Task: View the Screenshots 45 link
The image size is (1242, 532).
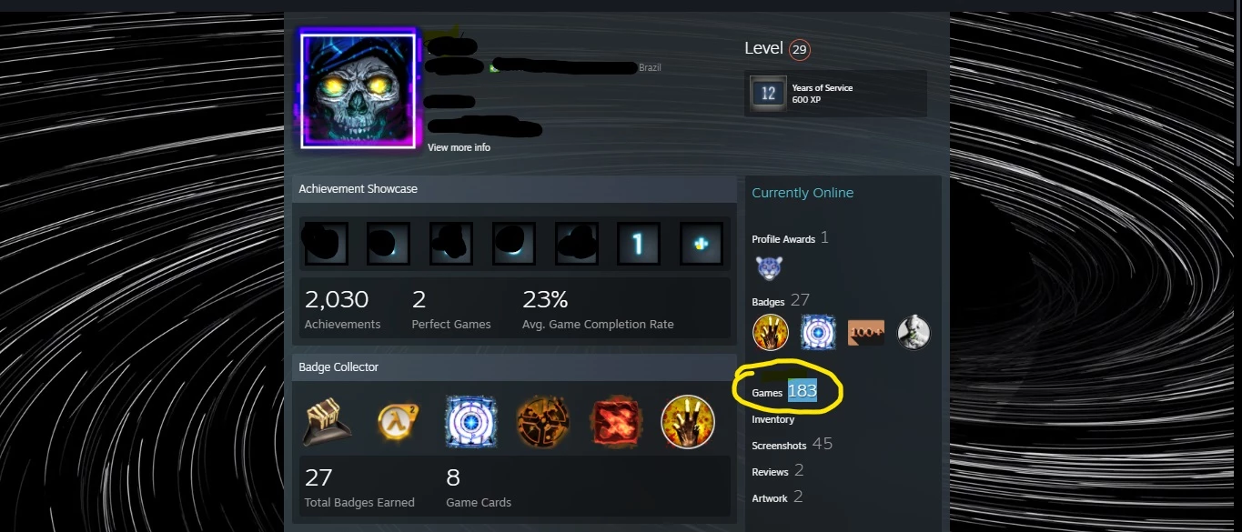Action: (793, 445)
